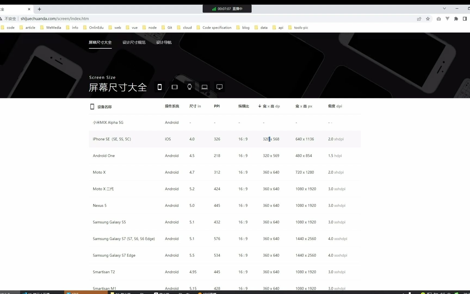
Task: Click the 320 x 569 dp value
Action: (271, 156)
